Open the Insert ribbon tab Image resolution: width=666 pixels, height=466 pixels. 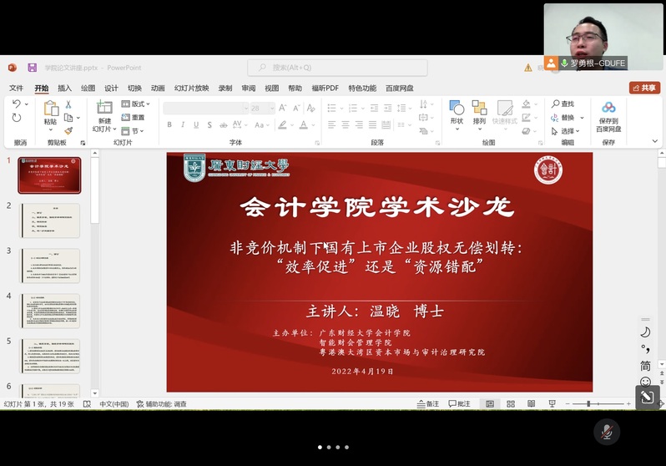(x=64, y=88)
